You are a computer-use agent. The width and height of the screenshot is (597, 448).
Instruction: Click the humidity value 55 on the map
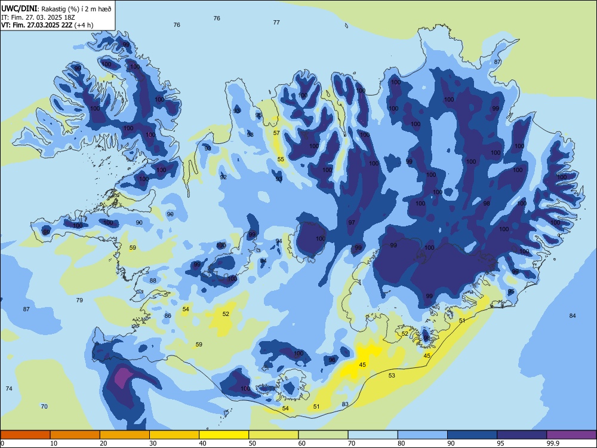[x=281, y=159]
